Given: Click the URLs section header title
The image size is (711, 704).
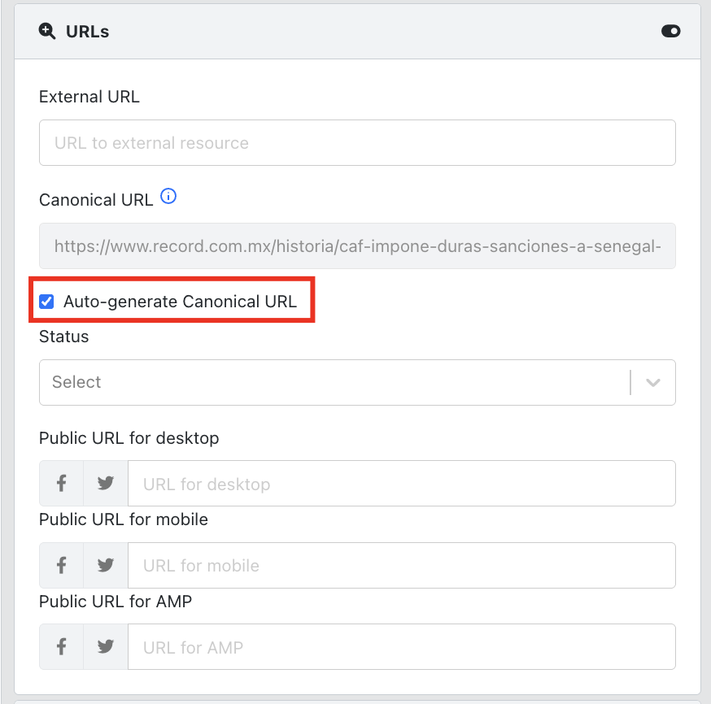Looking at the screenshot, I should 88,32.
